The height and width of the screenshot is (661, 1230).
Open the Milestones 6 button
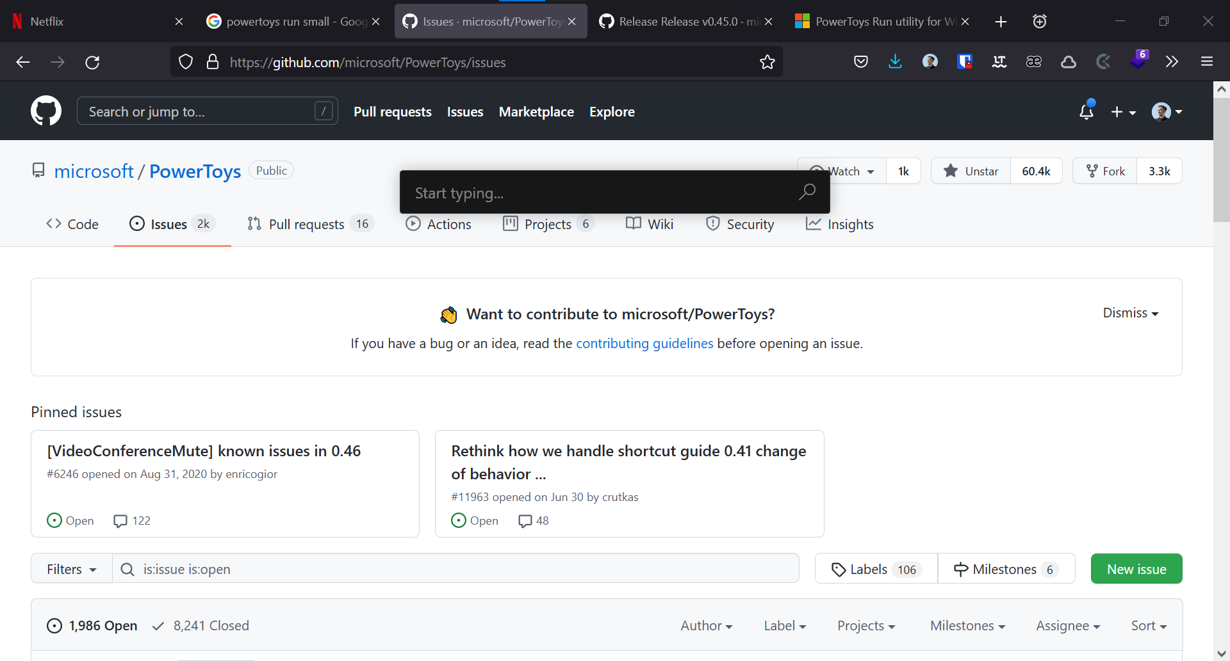click(x=1006, y=569)
